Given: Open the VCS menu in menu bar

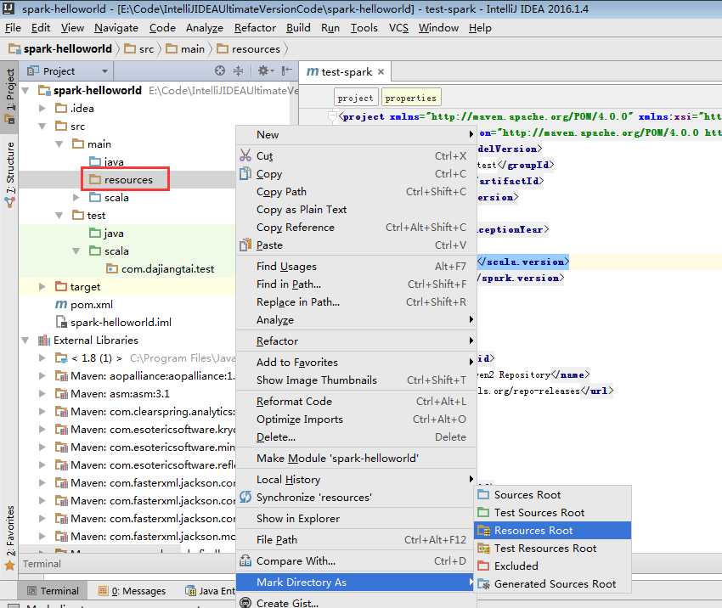Looking at the screenshot, I should [398, 28].
